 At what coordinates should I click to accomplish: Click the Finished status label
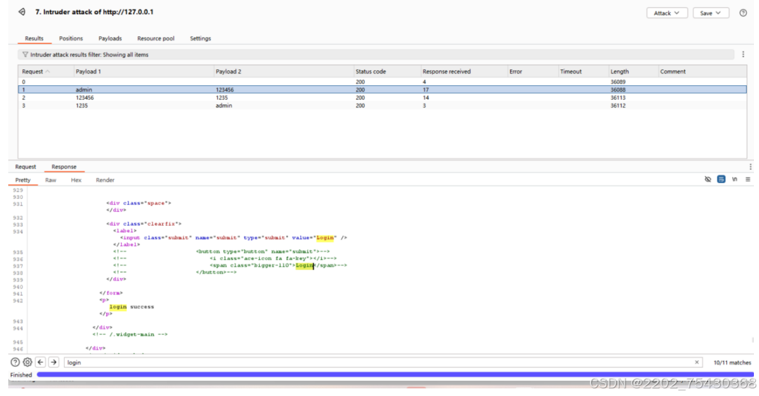(x=21, y=375)
